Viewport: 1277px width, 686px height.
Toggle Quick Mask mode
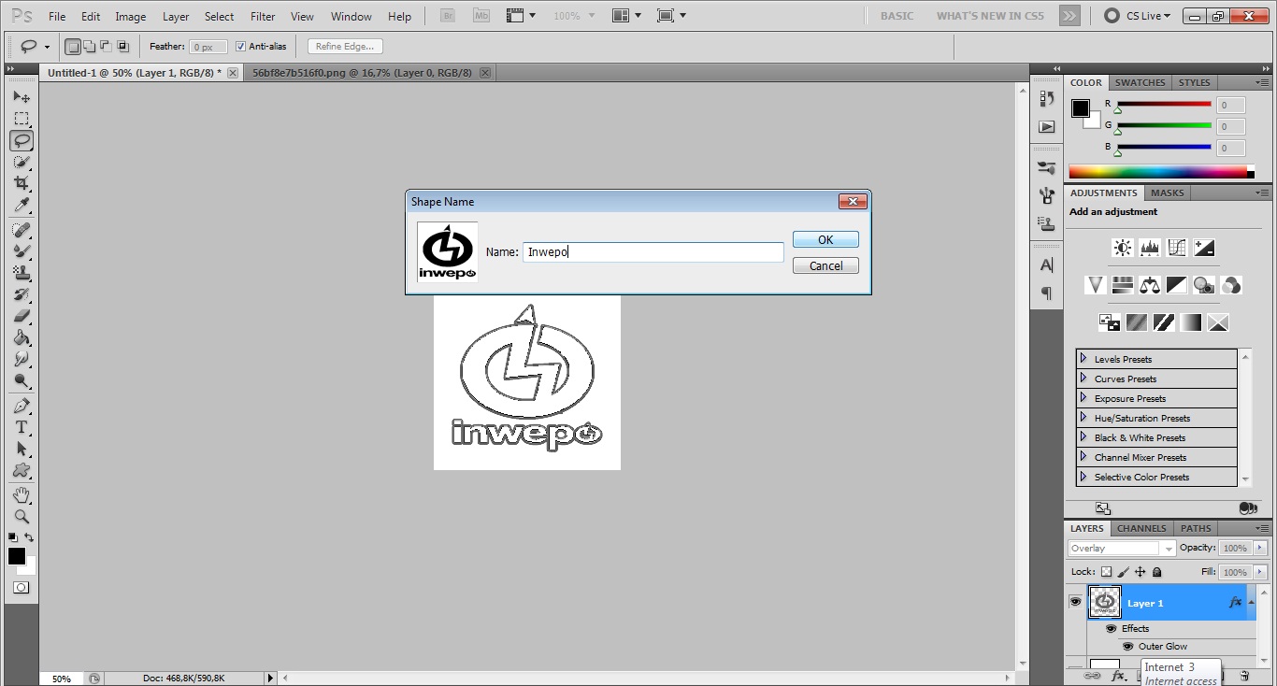tap(22, 588)
